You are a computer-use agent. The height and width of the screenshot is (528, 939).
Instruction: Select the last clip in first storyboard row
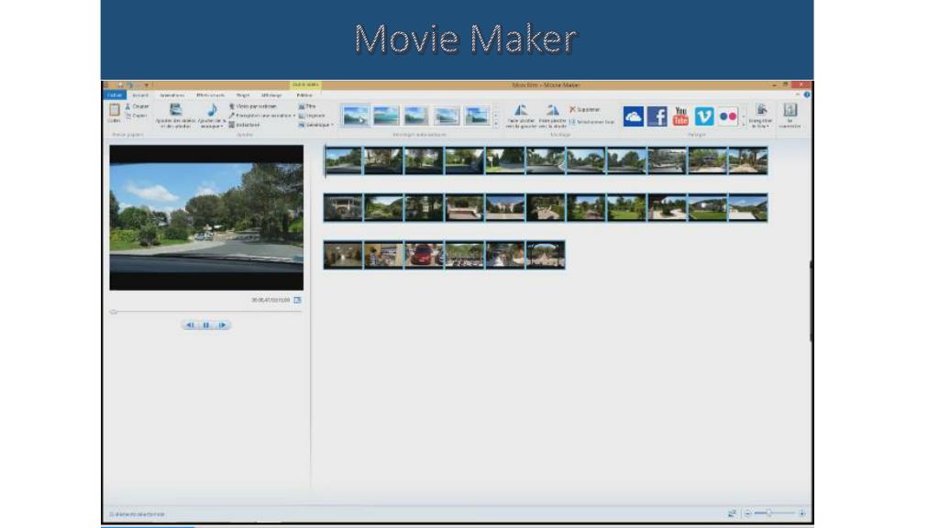[748, 160]
